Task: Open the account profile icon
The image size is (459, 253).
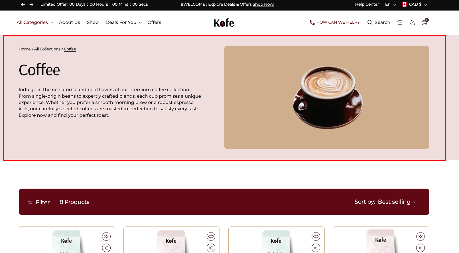Action: pyautogui.click(x=412, y=23)
